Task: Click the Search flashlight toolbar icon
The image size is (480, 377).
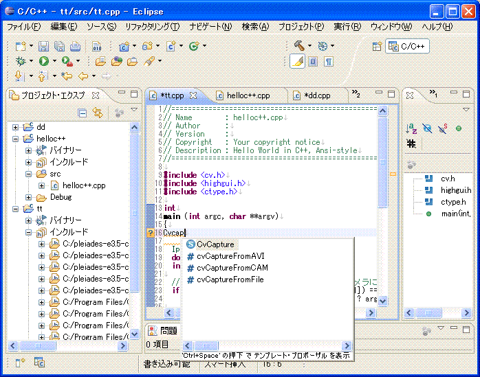Action: (149, 61)
